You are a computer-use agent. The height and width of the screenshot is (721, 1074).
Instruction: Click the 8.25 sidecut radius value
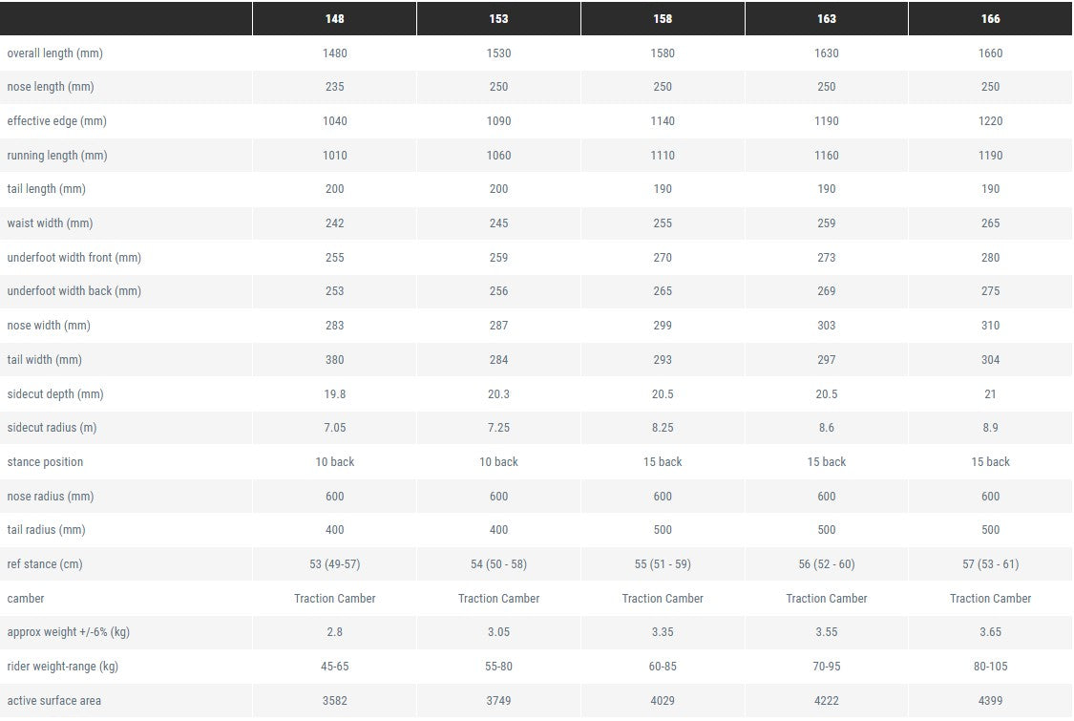pos(663,428)
